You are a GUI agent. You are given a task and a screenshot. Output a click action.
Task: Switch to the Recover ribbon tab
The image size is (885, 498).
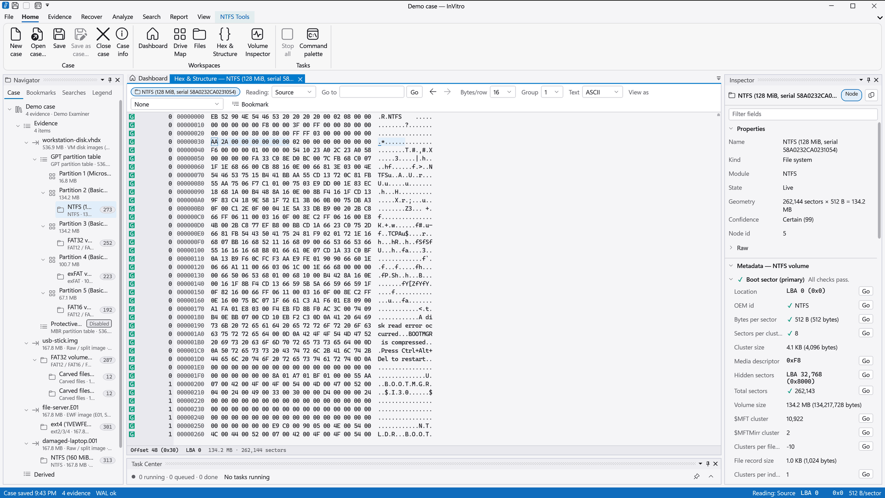point(91,17)
